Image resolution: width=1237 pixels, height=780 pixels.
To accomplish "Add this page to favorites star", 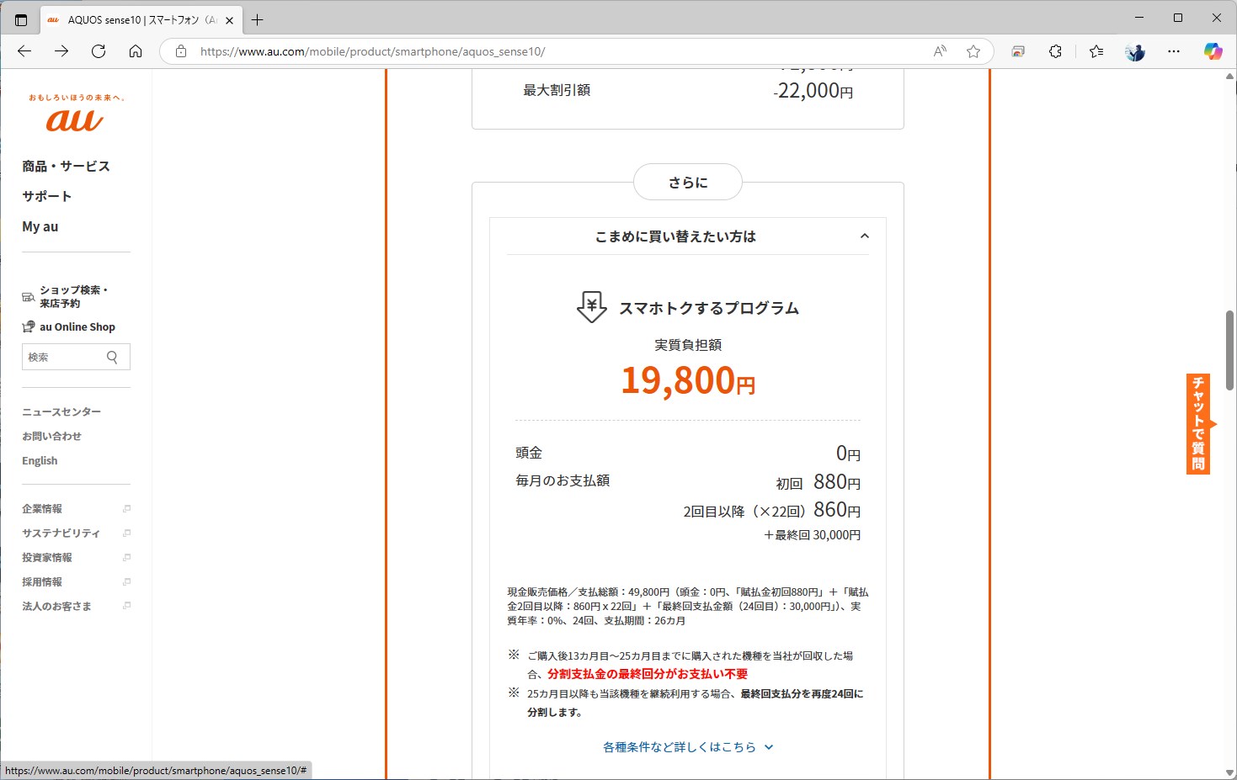I will point(973,51).
